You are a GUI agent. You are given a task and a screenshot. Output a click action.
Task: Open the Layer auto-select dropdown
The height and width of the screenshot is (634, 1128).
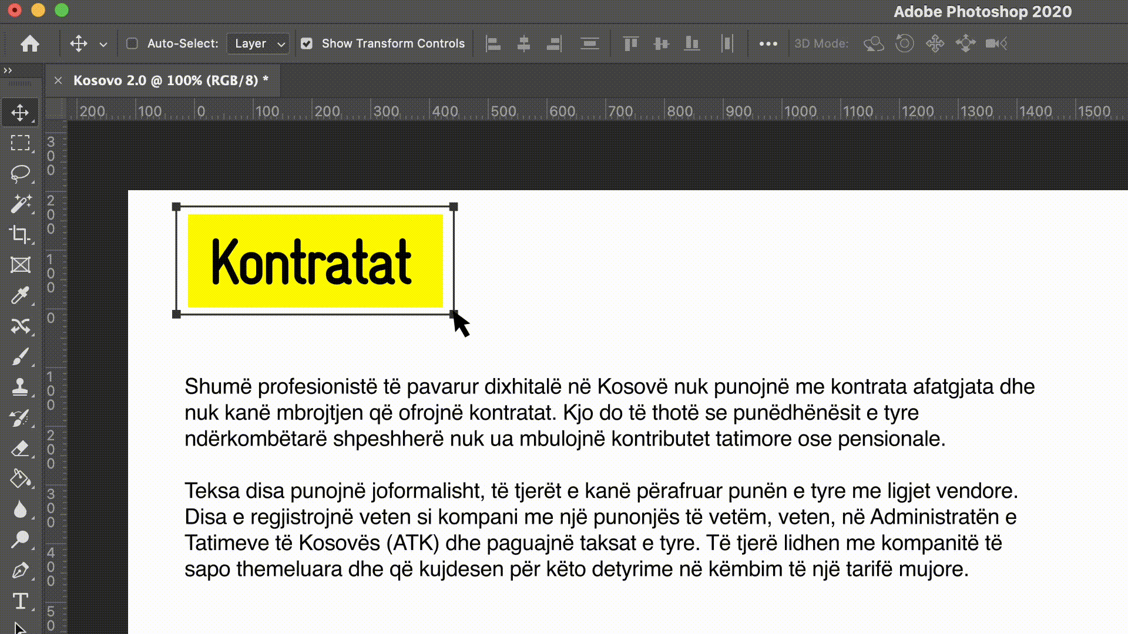[x=258, y=43]
